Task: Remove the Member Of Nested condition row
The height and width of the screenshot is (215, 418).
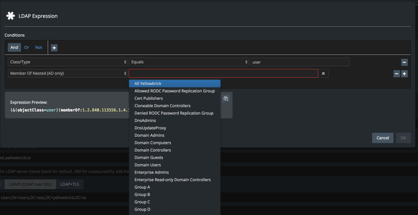Action: click(x=396, y=73)
